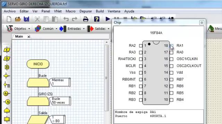The image size is (222, 124).
Task: Open the Ver menu
Action: (x=35, y=11)
